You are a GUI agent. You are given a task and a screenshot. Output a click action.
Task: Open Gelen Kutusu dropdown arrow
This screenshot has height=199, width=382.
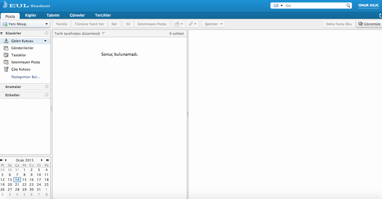(x=45, y=41)
